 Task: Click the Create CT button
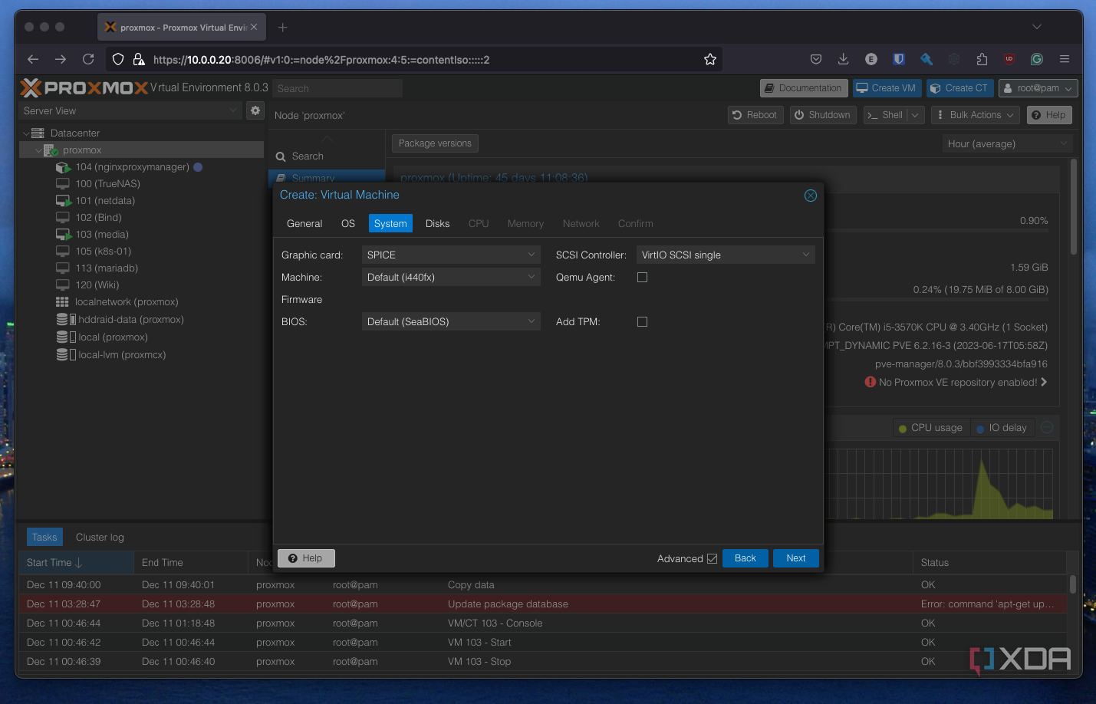[959, 88]
